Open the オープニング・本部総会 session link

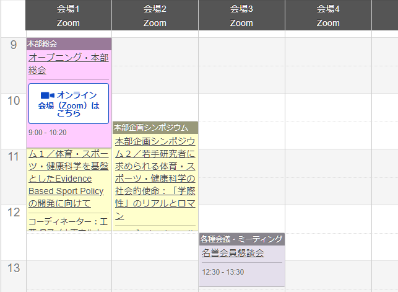point(68,64)
